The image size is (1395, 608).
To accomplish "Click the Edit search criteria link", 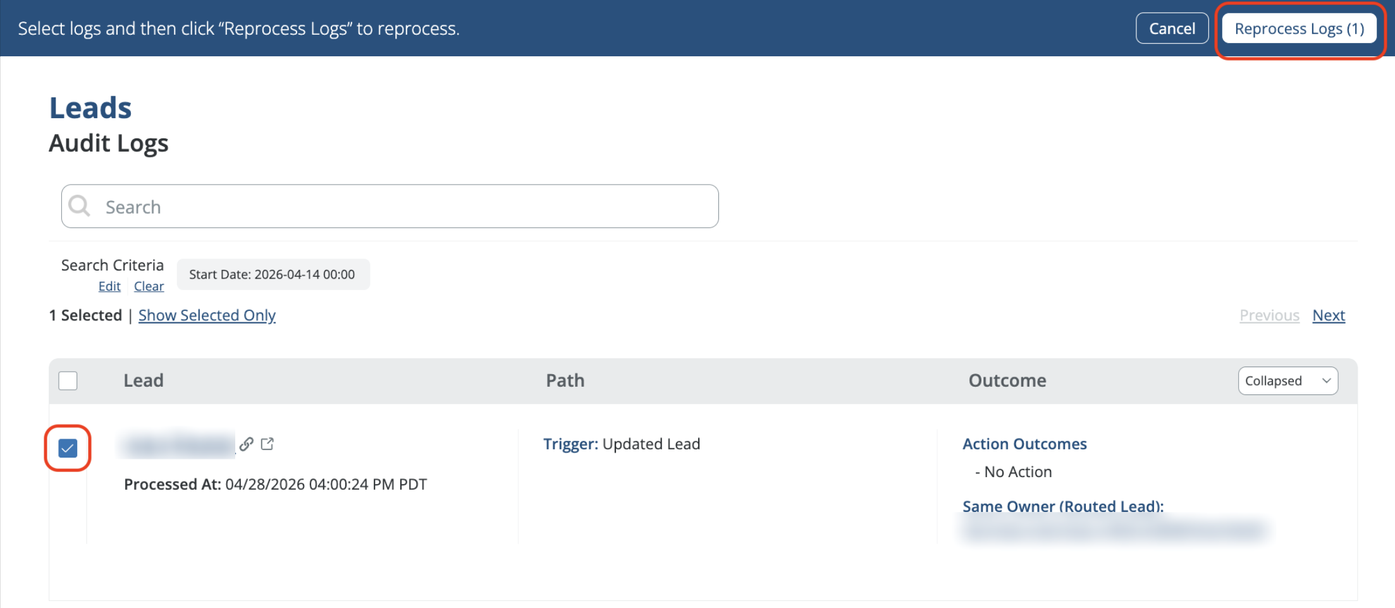I will (x=109, y=286).
